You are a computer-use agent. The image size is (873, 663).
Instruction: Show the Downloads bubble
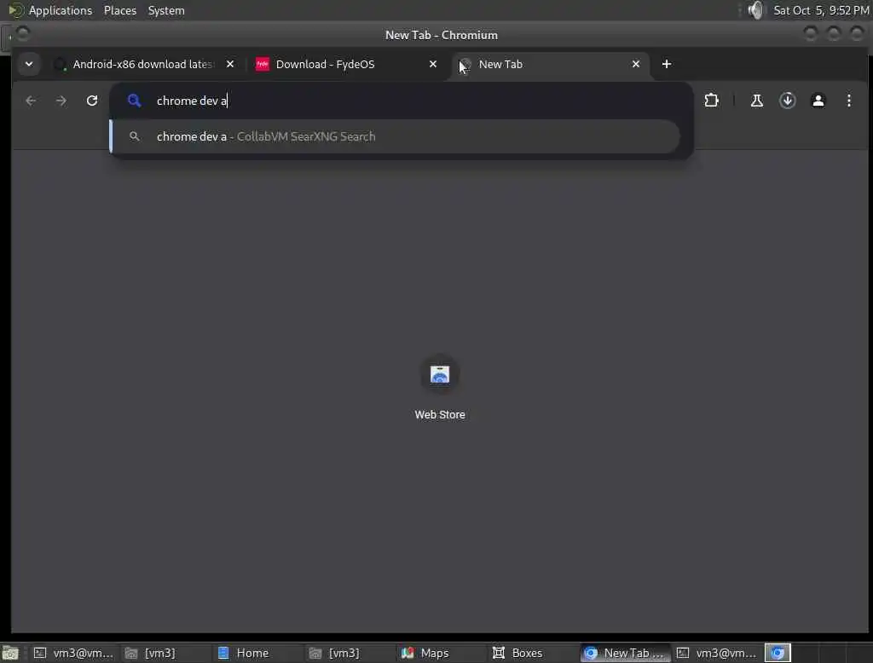coord(787,101)
